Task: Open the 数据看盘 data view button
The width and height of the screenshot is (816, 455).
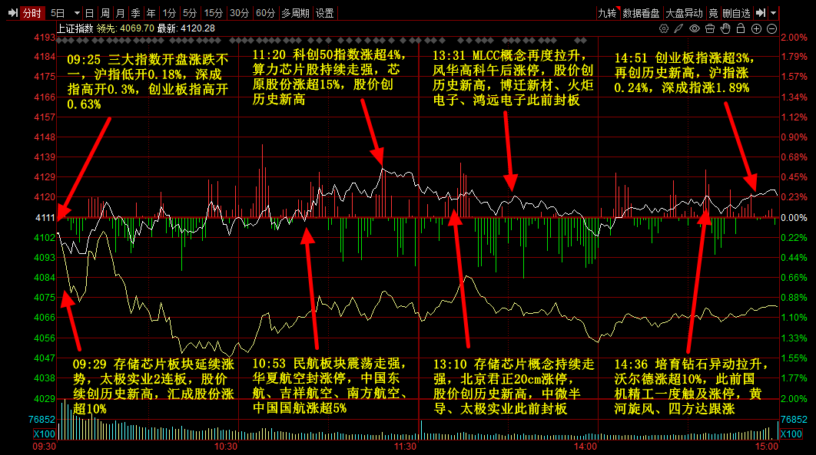Action: 641,13
